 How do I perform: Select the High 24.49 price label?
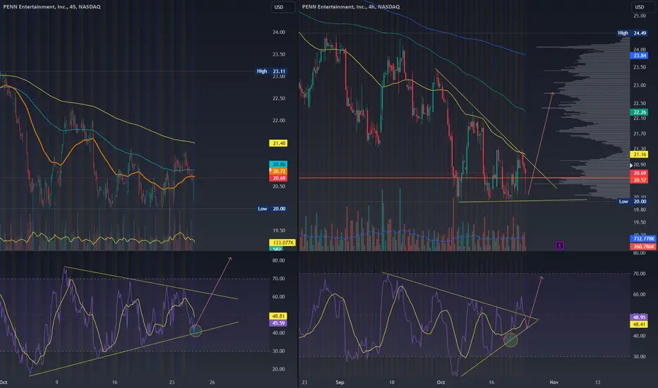click(x=633, y=33)
